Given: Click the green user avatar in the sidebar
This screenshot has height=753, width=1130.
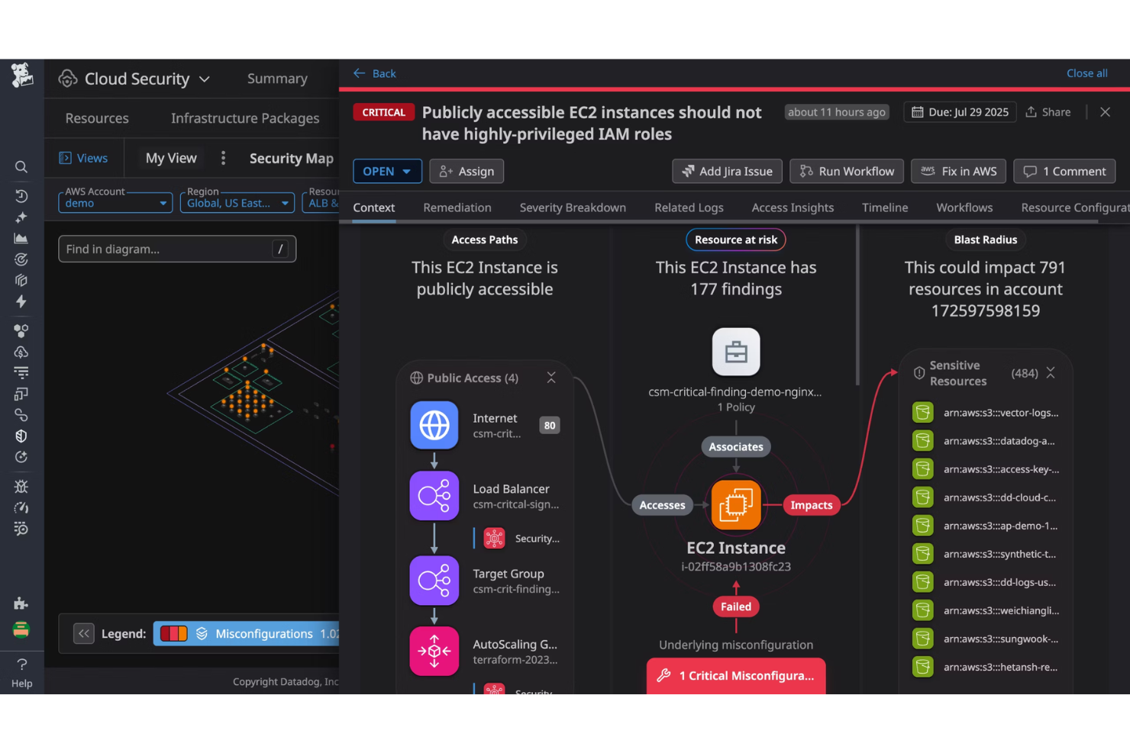Looking at the screenshot, I should 21,630.
